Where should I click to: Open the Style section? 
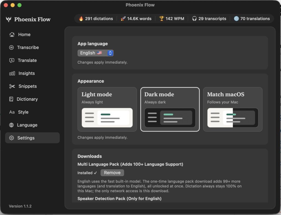(32, 112)
